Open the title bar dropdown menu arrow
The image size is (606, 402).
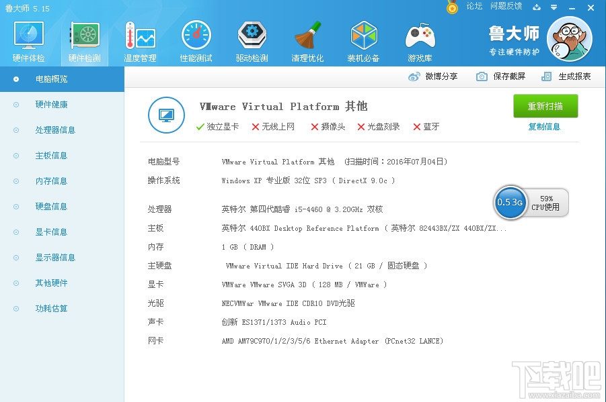click(x=554, y=7)
